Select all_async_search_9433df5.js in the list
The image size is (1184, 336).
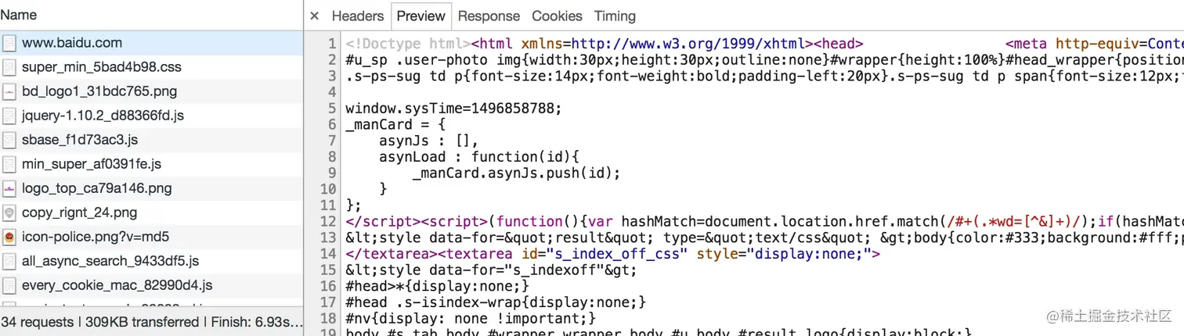click(x=151, y=261)
